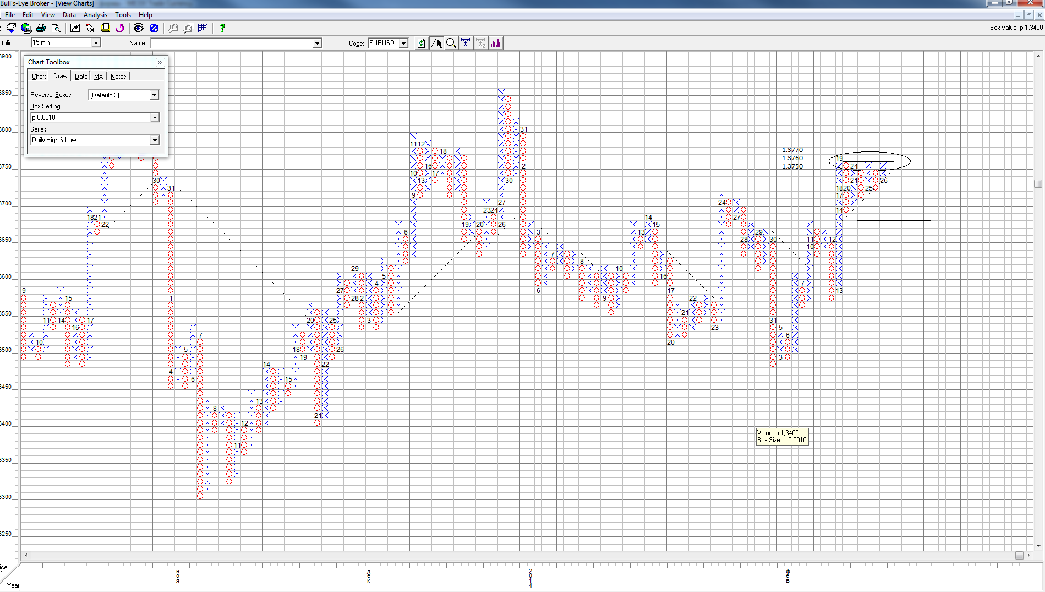Click the purple curved arrow icon

120,28
